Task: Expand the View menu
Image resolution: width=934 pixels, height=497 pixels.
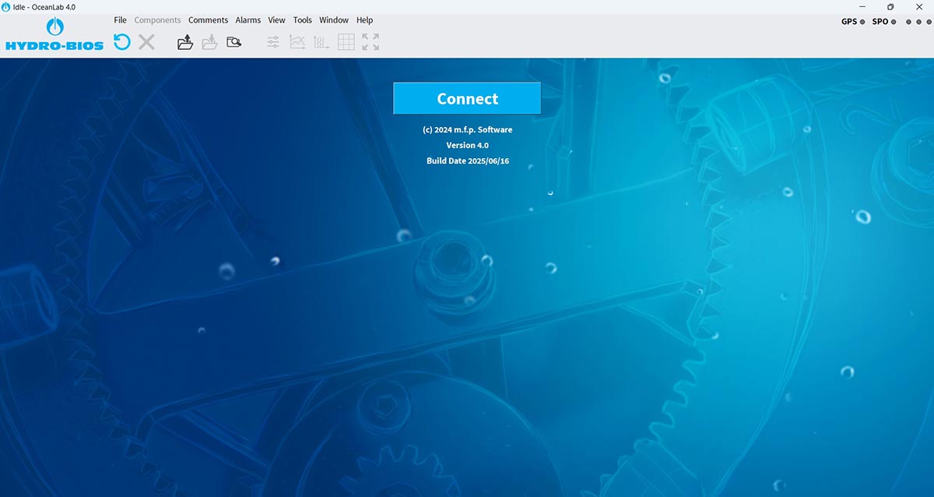Action: (x=276, y=20)
